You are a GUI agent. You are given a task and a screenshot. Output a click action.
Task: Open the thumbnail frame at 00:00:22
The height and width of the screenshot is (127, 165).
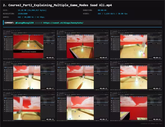tap(82, 76)
